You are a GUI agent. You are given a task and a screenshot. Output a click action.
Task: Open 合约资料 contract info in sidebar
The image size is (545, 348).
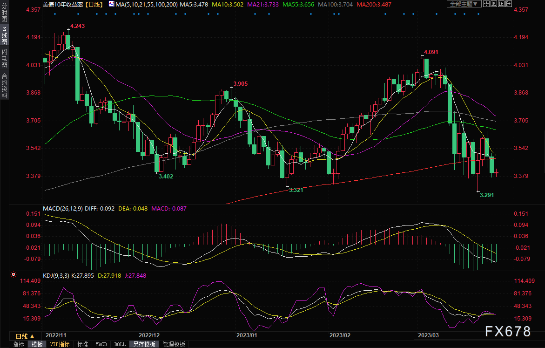pyautogui.click(x=5, y=86)
